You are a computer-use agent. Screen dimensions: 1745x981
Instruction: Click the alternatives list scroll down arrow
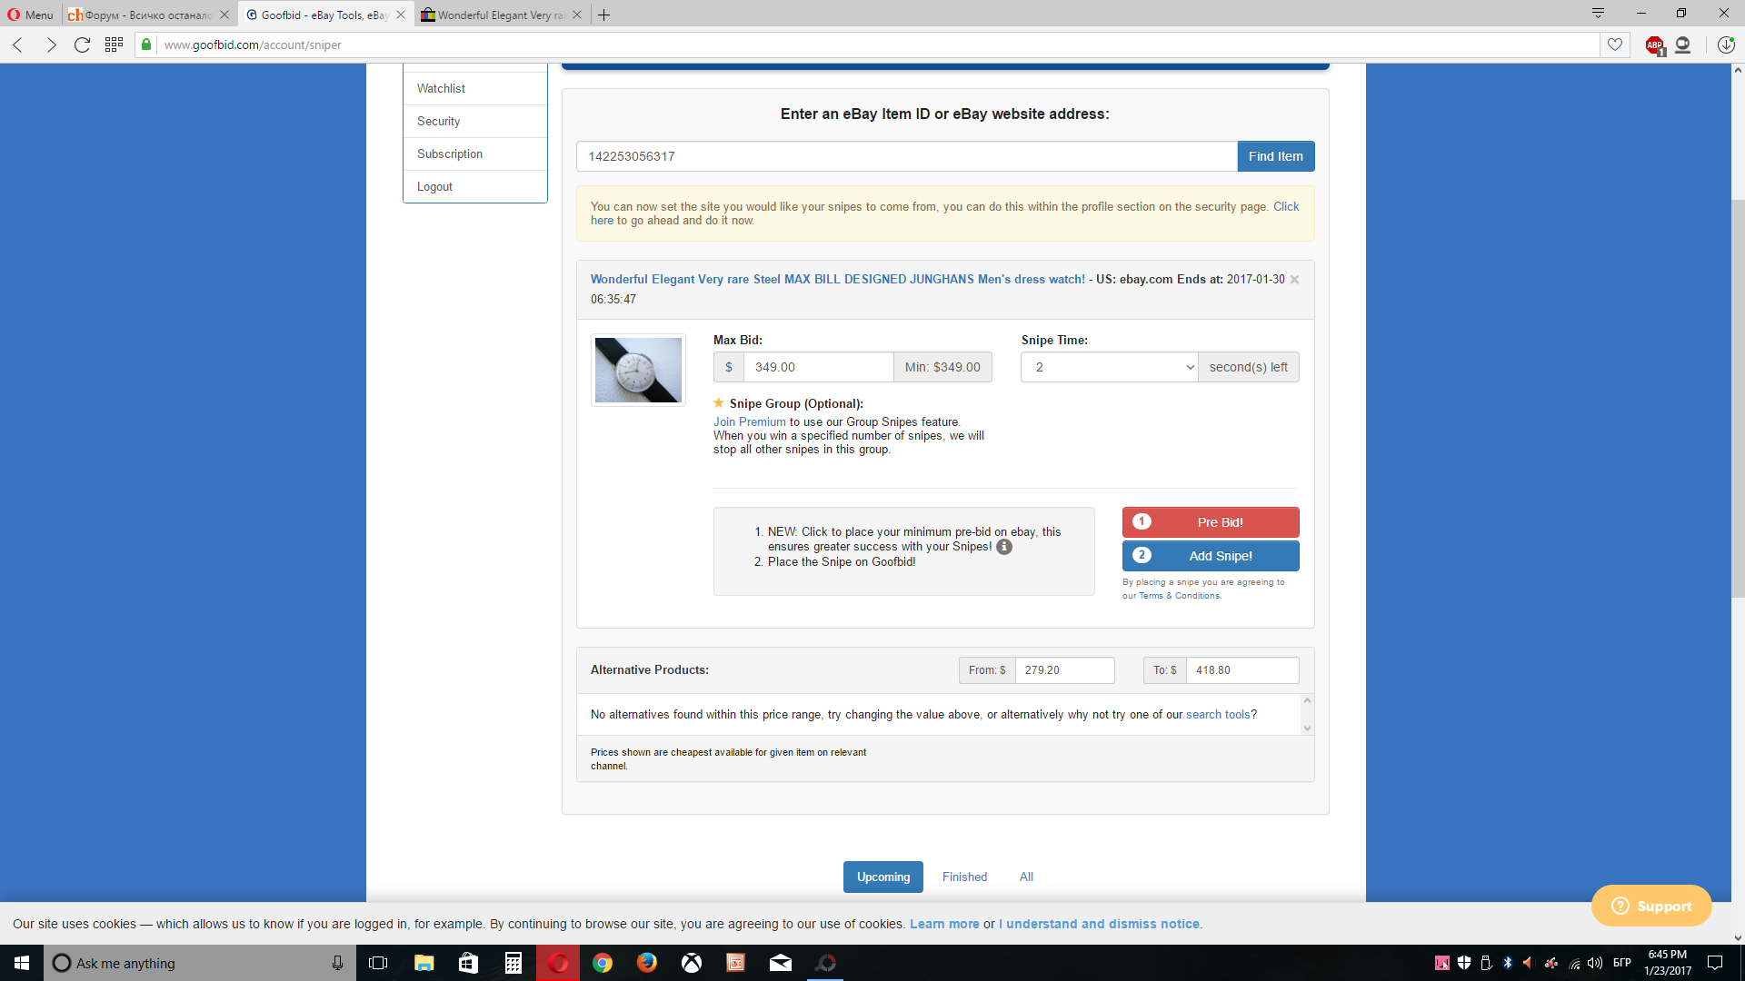coord(1307,728)
